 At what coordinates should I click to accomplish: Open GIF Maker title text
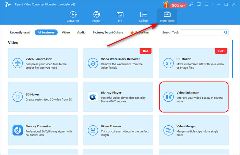click(183, 59)
